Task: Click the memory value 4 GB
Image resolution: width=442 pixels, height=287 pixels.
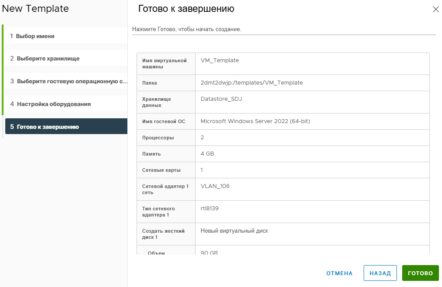Action: coord(207,154)
